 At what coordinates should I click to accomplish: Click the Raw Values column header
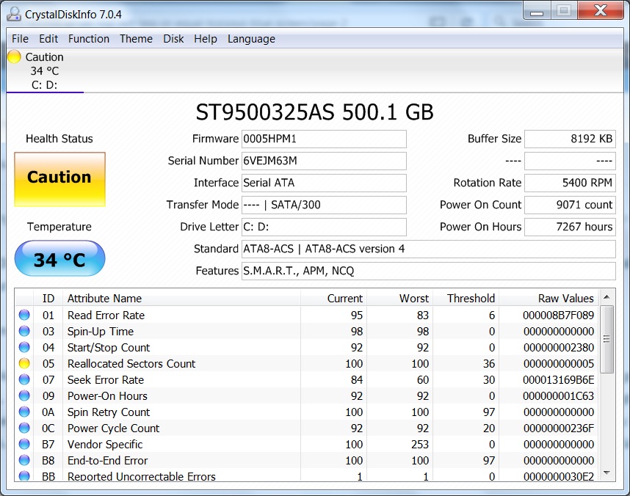coord(548,299)
